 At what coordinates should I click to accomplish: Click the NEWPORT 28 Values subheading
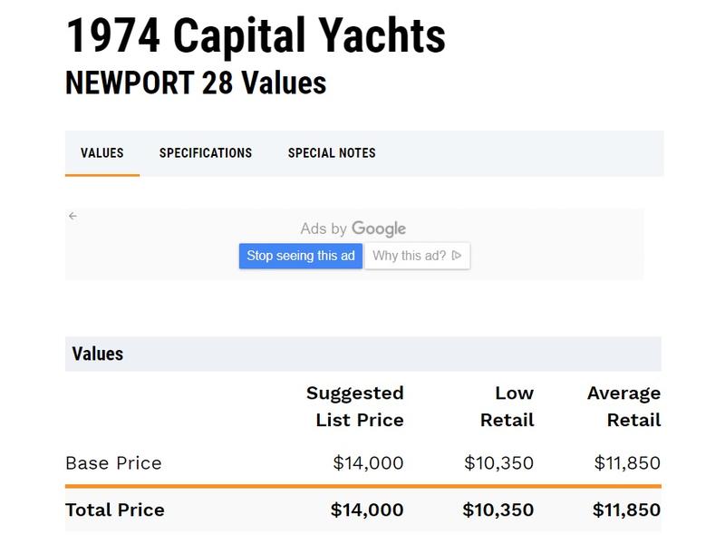click(196, 83)
